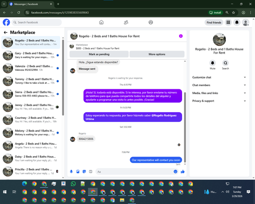
Task: Click the @Rogelio Rodriguez Urbina mention
Action: (131, 117)
